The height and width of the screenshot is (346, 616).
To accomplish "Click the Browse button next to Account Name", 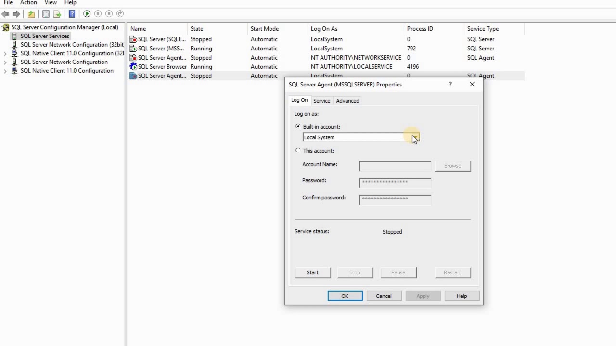I will point(452,166).
